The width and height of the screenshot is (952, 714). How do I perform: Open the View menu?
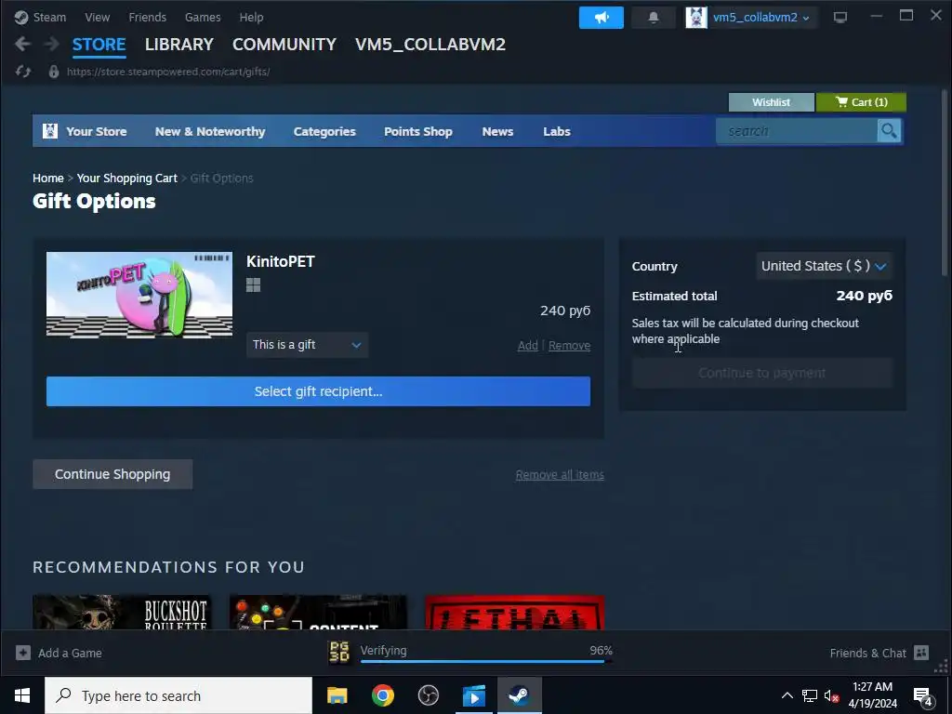point(97,17)
